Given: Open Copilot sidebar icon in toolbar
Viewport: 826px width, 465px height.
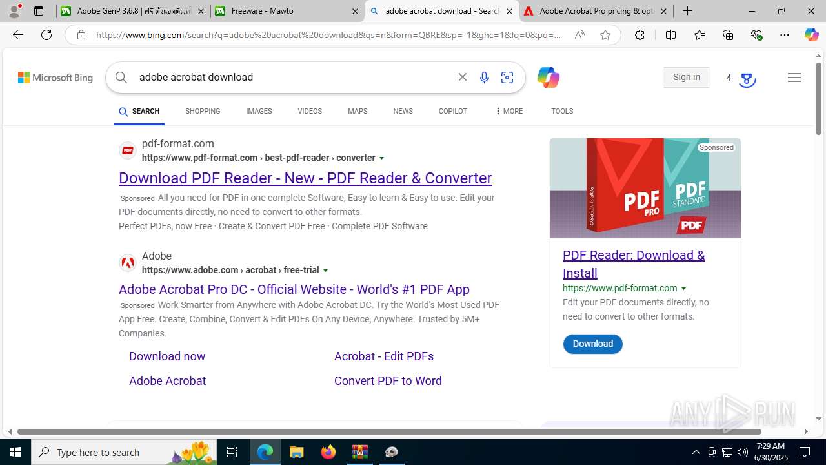Looking at the screenshot, I should click(811, 35).
